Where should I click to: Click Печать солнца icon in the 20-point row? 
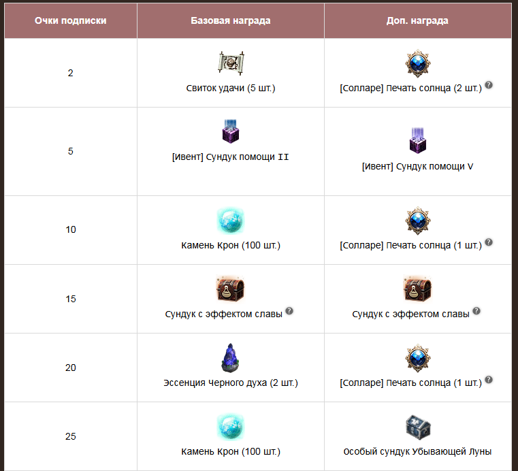pyautogui.click(x=417, y=358)
